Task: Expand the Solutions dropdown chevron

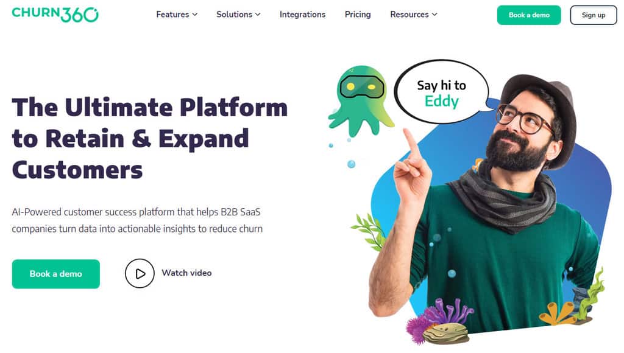Action: (258, 15)
